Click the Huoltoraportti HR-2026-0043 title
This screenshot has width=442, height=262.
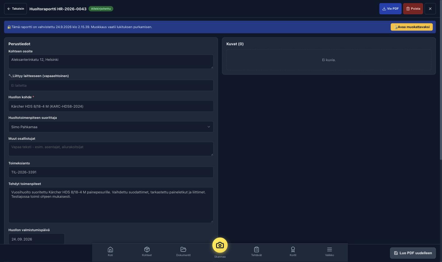coord(58,9)
